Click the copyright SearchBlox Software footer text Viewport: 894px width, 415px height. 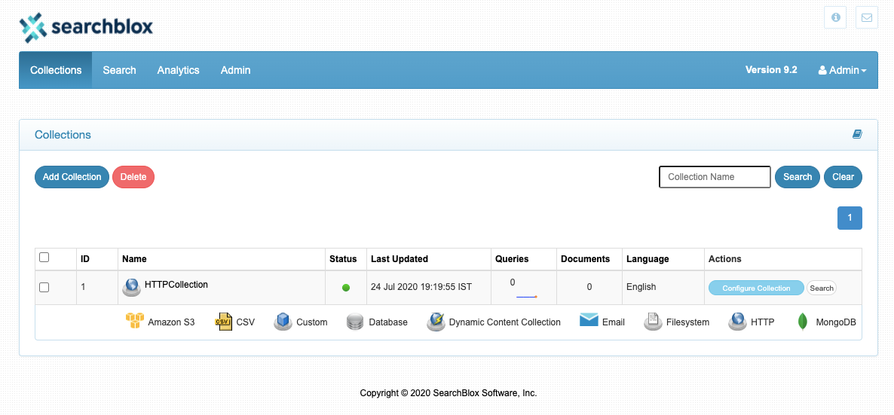pos(449,392)
